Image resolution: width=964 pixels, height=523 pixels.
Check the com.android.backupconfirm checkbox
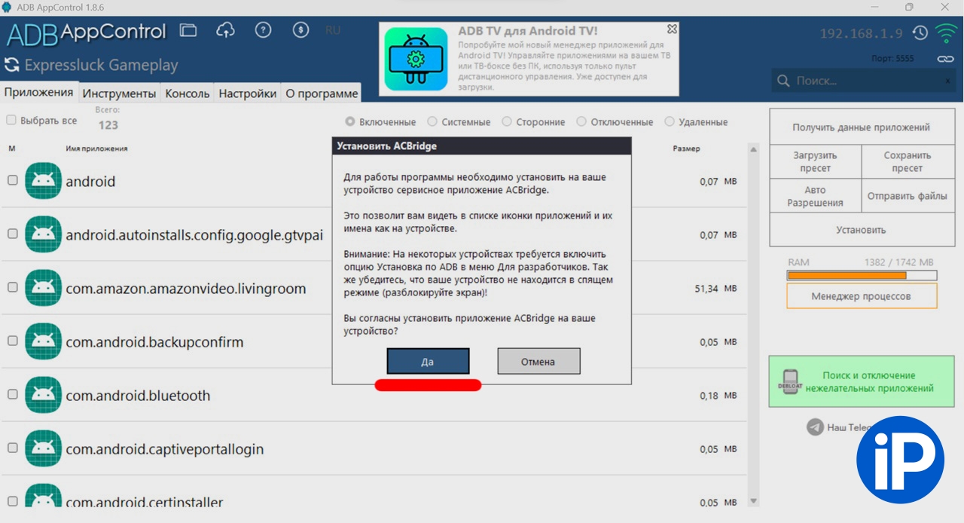click(12, 341)
